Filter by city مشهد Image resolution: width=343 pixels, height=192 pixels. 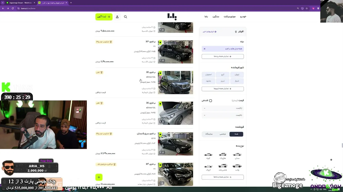click(x=208, y=81)
